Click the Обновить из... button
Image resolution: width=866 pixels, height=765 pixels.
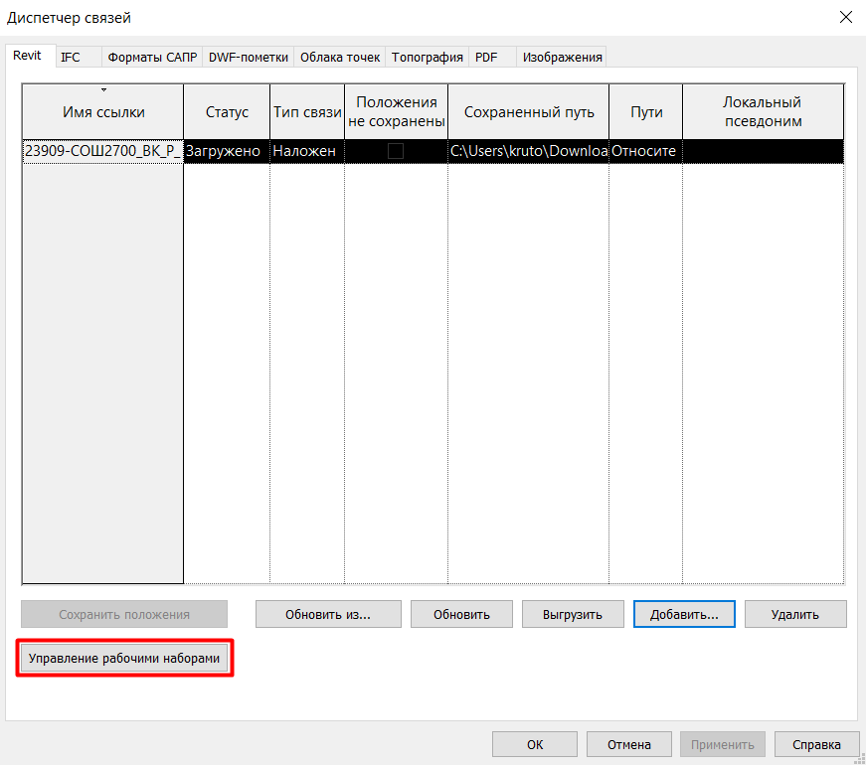click(328, 614)
